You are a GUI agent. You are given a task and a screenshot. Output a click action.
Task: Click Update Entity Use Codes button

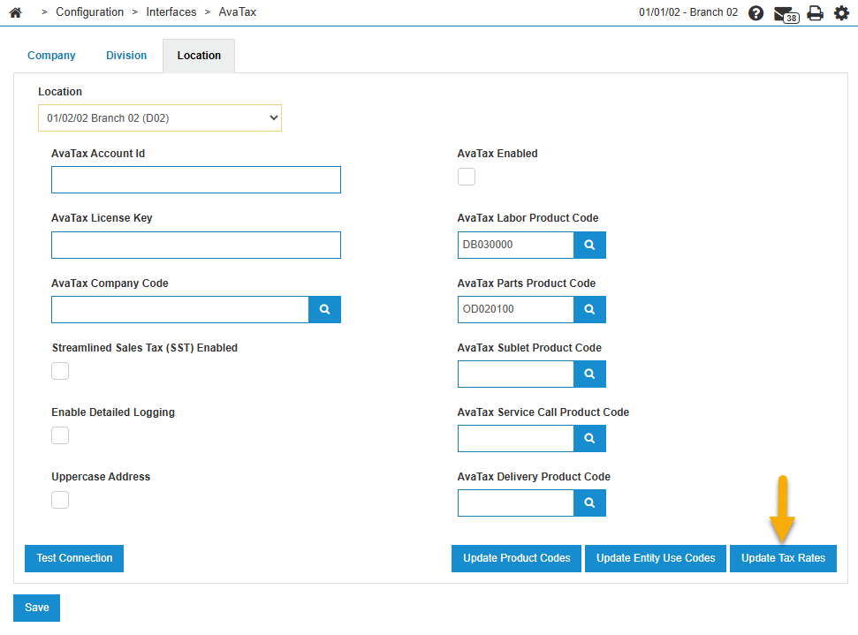point(656,558)
